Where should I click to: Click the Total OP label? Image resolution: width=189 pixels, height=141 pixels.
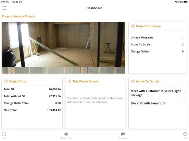[9, 89]
